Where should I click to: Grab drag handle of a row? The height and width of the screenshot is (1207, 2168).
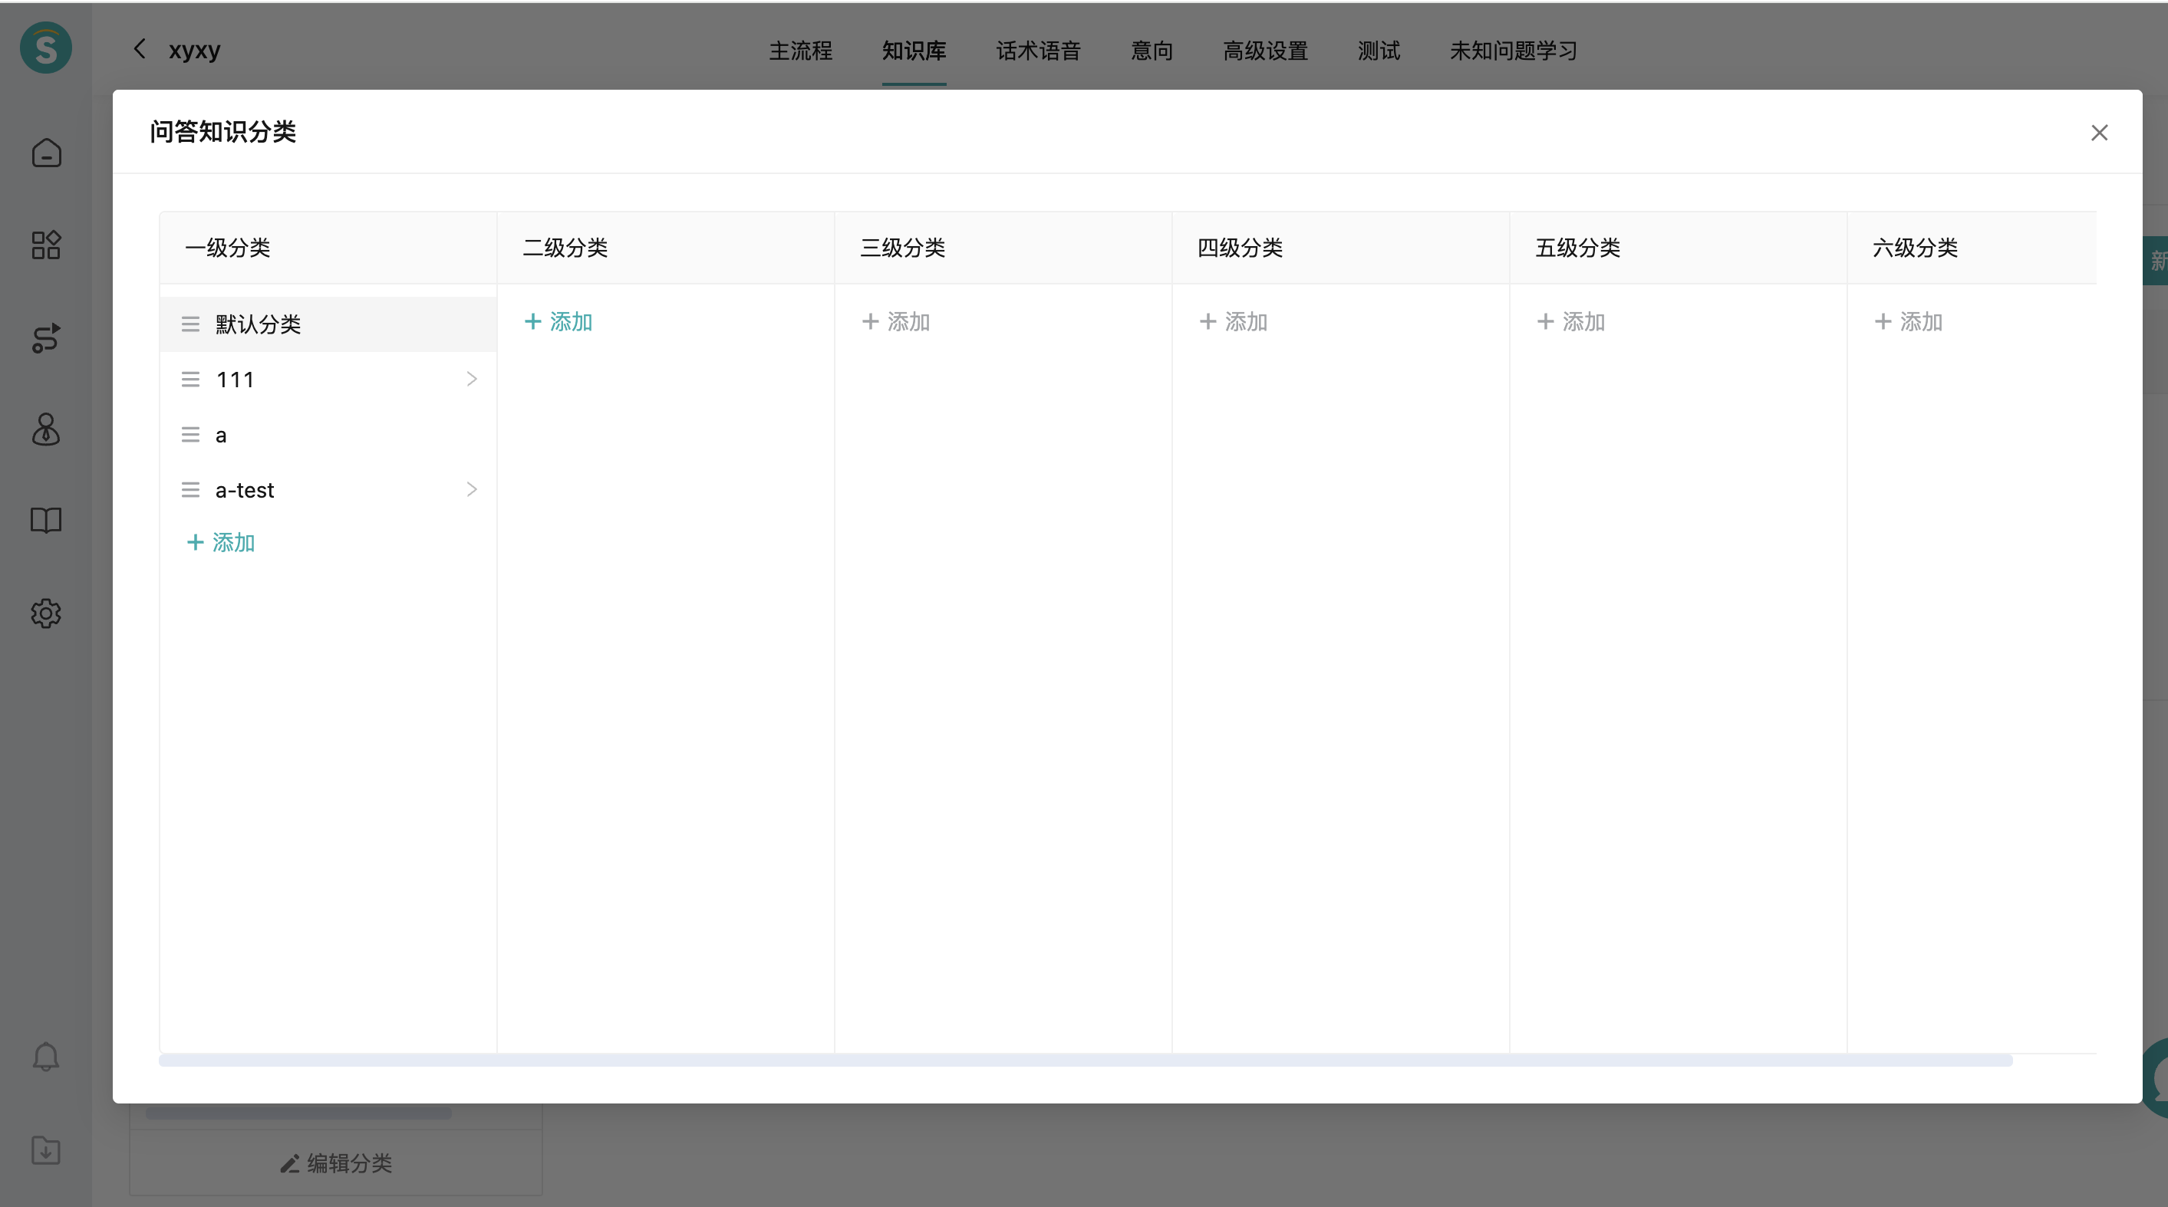191,435
